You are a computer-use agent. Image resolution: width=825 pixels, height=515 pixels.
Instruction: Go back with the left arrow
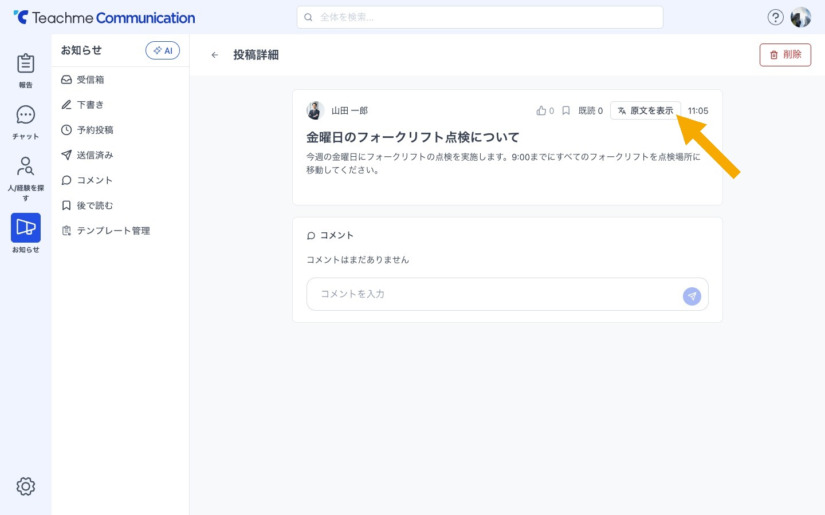[x=215, y=55]
